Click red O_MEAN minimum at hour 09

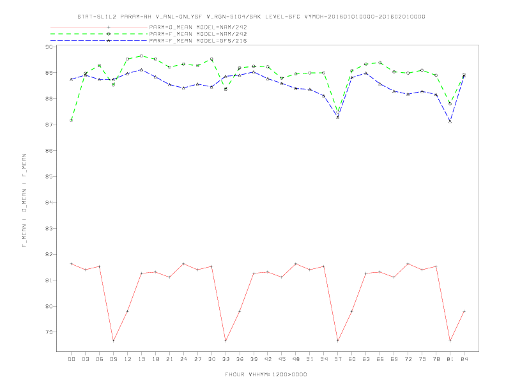[113, 341]
